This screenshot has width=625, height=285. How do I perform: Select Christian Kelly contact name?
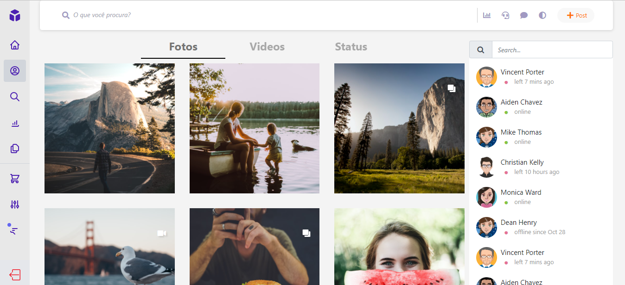pos(522,162)
